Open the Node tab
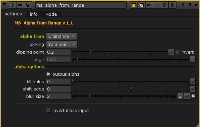The height and width of the screenshot is (127, 200). tap(51, 14)
